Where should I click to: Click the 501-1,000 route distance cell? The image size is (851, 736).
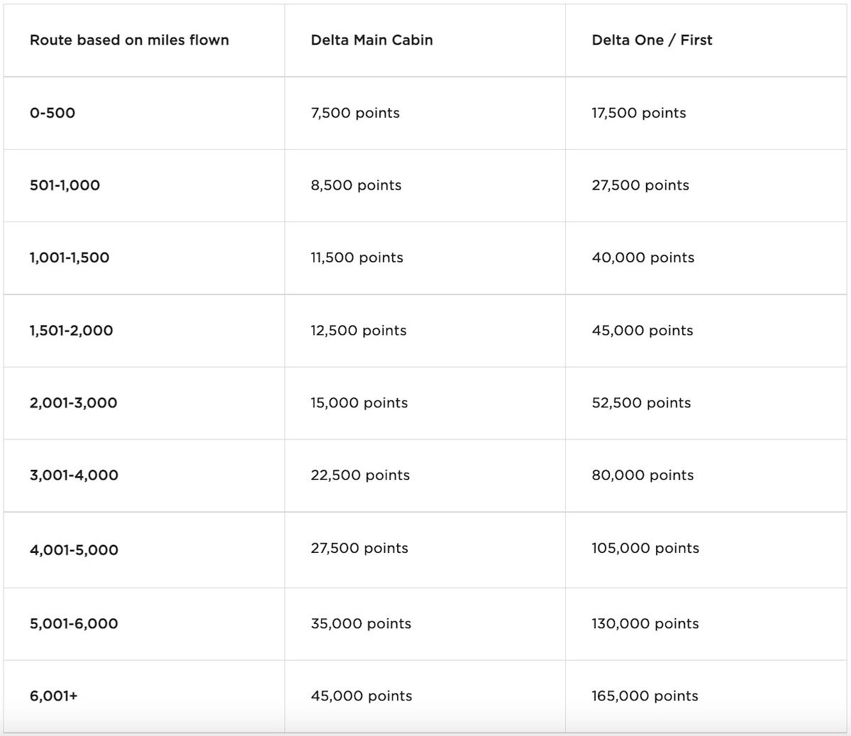(x=65, y=185)
